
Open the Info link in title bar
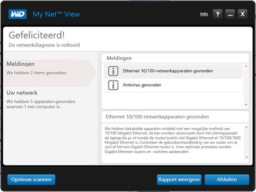click(x=204, y=14)
